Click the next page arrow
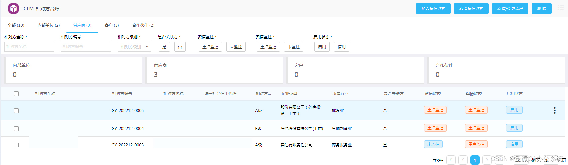The image size is (568, 165). (x=487, y=160)
